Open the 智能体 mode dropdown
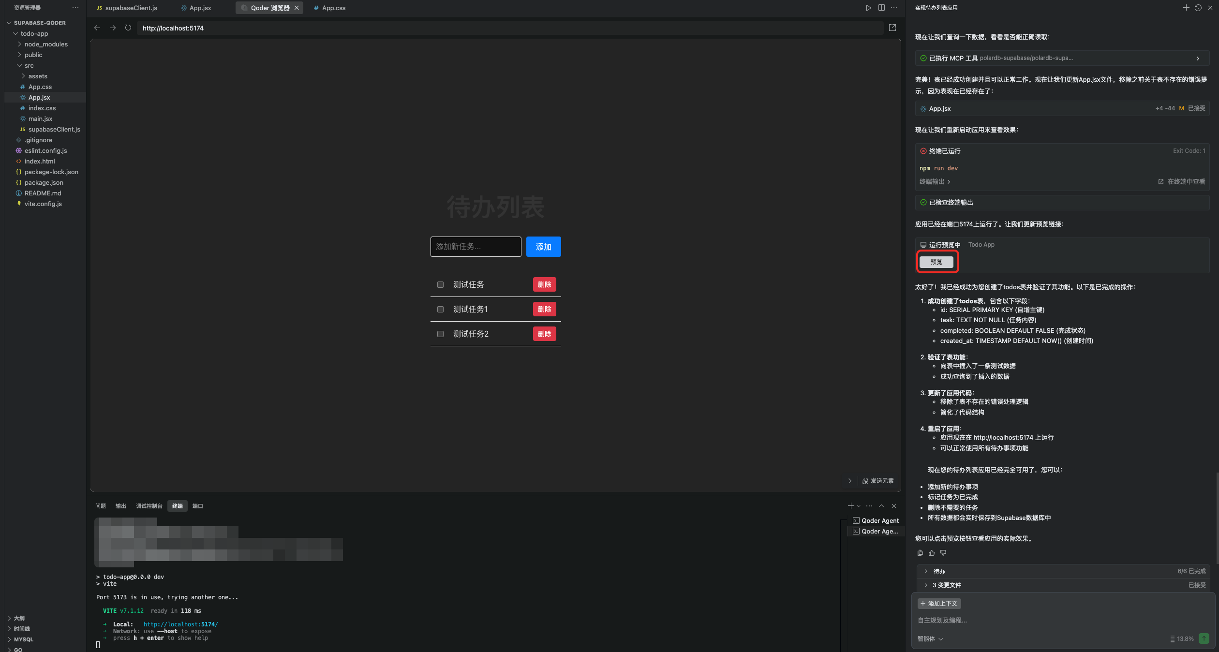The width and height of the screenshot is (1219, 652). click(930, 638)
